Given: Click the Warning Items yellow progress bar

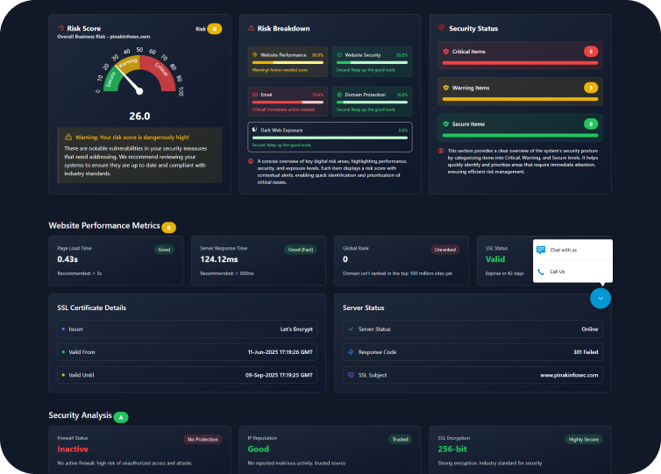Looking at the screenshot, I should [x=520, y=99].
